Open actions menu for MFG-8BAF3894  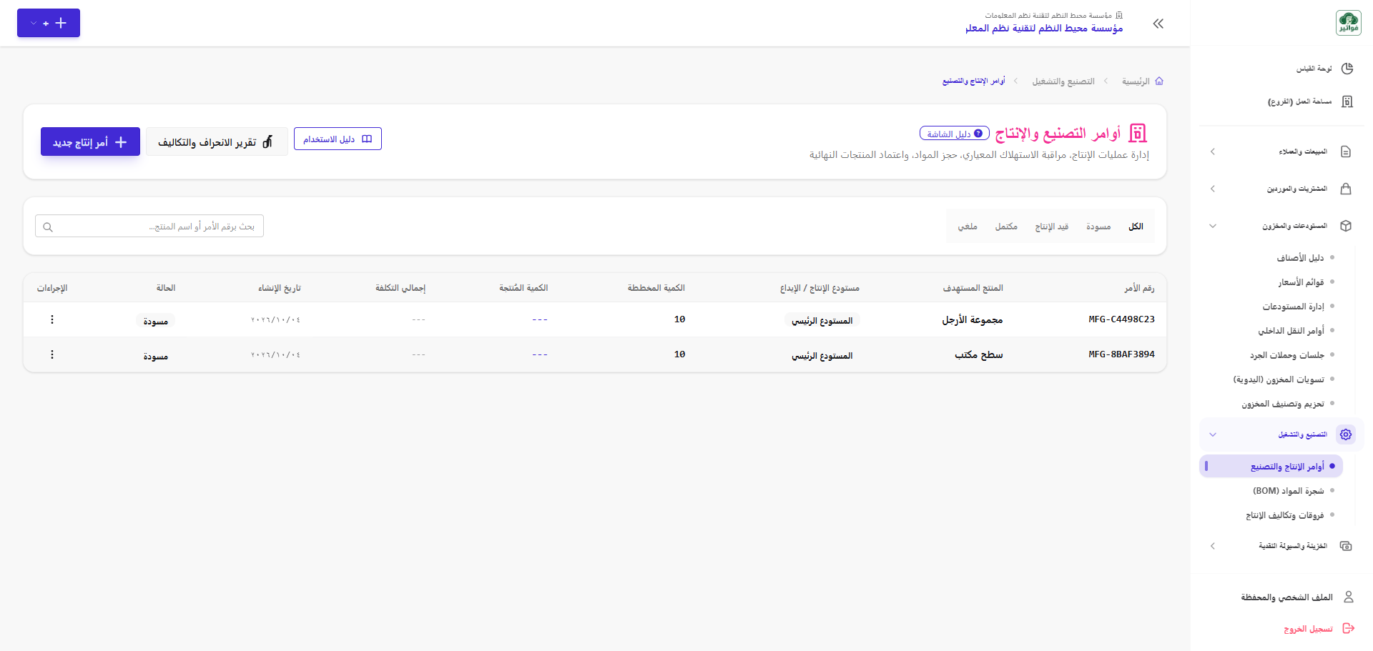pyautogui.click(x=52, y=354)
